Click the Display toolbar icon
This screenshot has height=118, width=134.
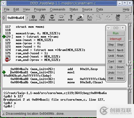click(80, 18)
